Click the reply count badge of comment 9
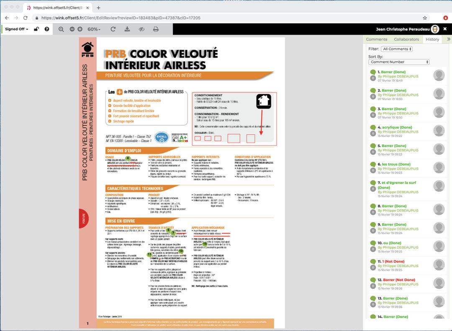Viewport: 452px width, 331px height. pyautogui.click(x=373, y=231)
